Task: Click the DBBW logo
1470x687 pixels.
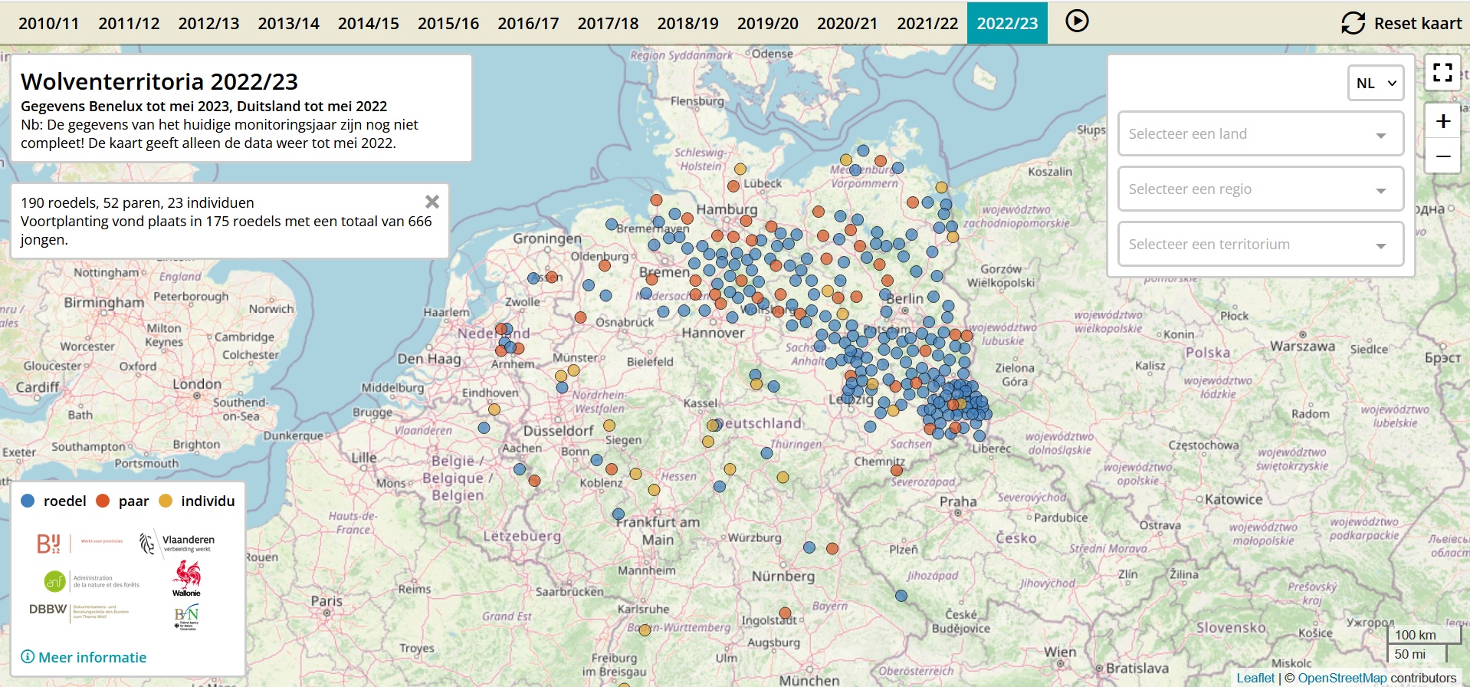Action: pos(48,610)
